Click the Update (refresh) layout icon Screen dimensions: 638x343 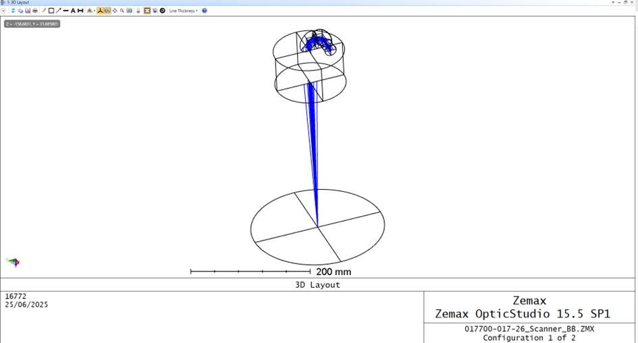pos(13,11)
